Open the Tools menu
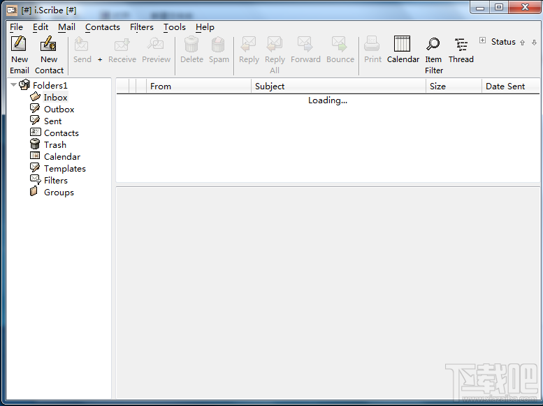Image resolution: width=543 pixels, height=406 pixels. (x=175, y=27)
